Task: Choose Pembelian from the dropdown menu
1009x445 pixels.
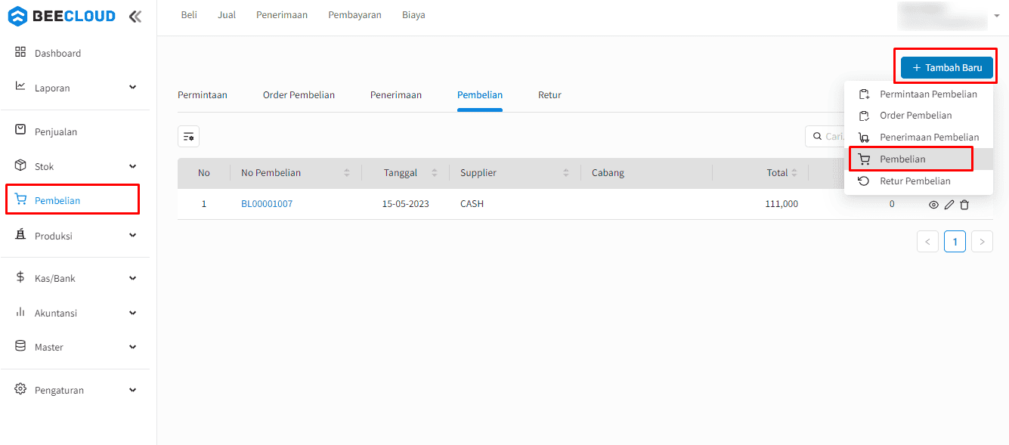Action: (x=918, y=159)
